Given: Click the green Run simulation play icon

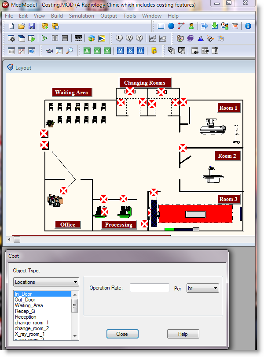Looking at the screenshot, I should (x=44, y=38).
